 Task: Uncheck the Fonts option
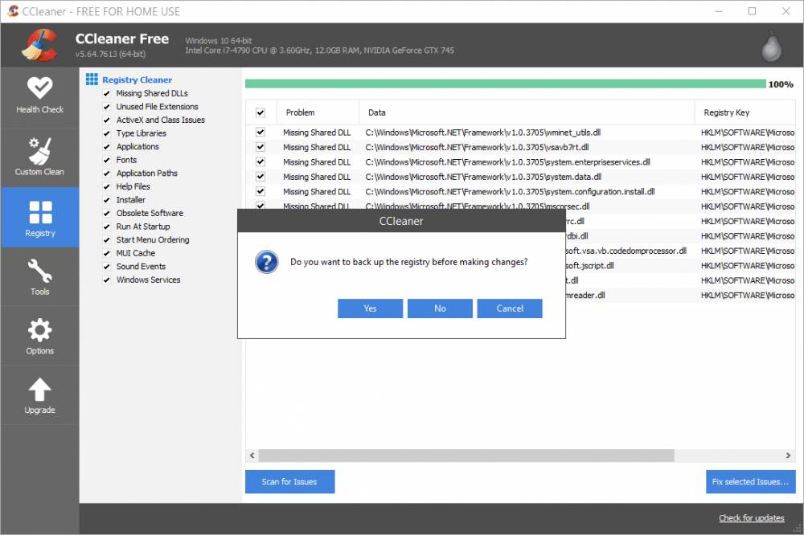[x=107, y=160]
